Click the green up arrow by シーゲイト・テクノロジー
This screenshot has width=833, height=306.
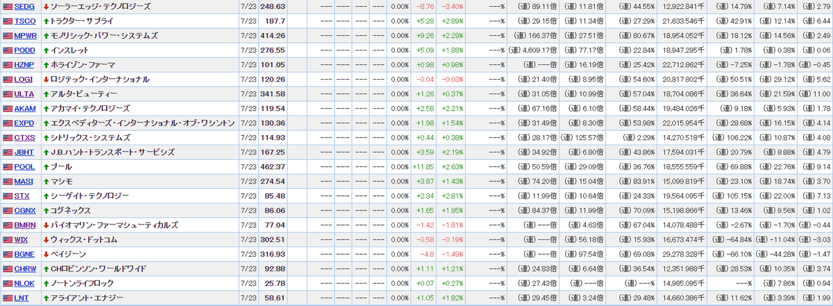[46, 195]
